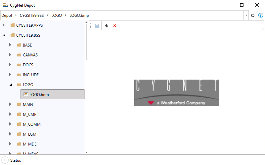This screenshot has width=265, height=165.
Task: Expand the M_COMM folder node
Action: coord(10,124)
